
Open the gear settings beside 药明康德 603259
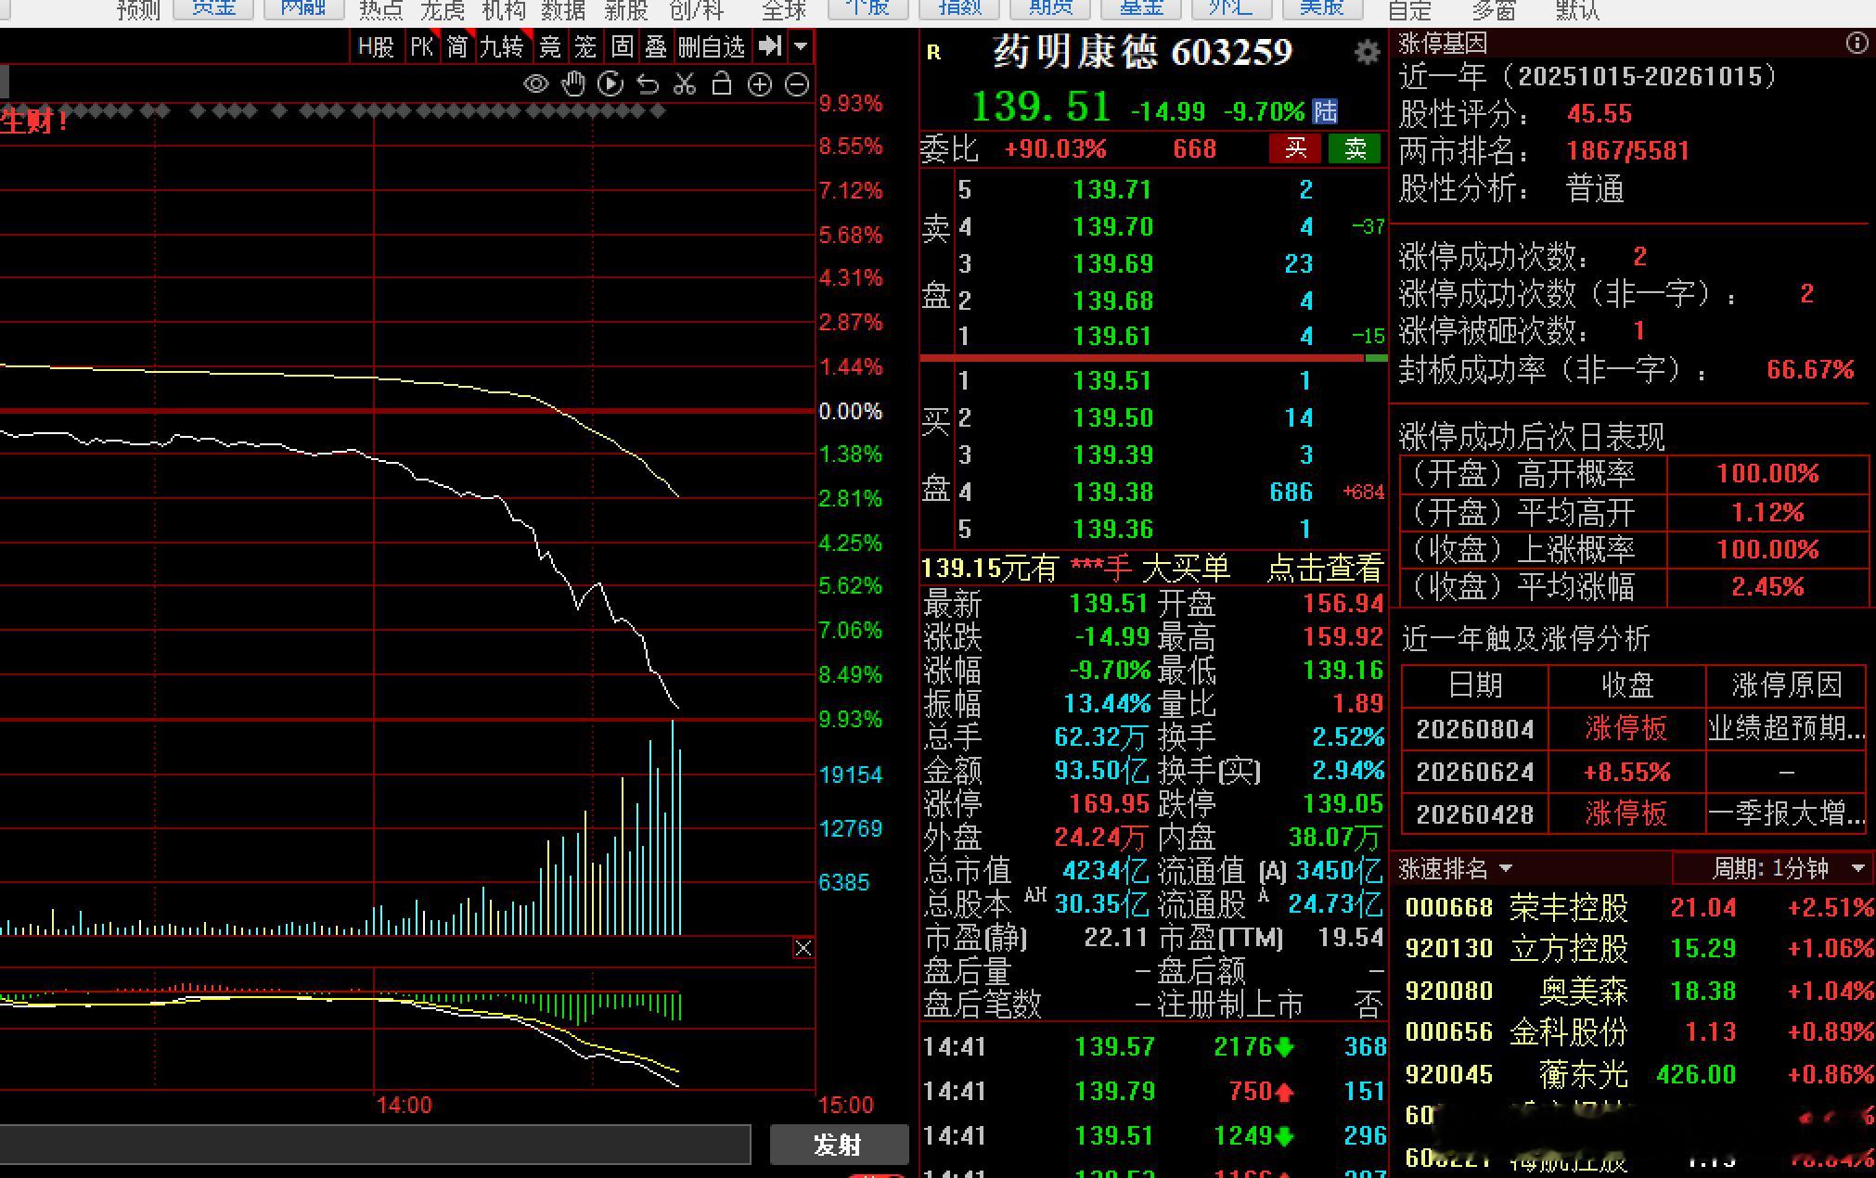[1367, 52]
